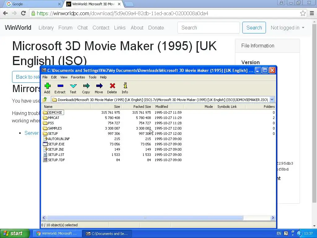Open the Donate link in WinWorld navbar
The height and width of the screenshot is (238, 317).
(156, 28)
